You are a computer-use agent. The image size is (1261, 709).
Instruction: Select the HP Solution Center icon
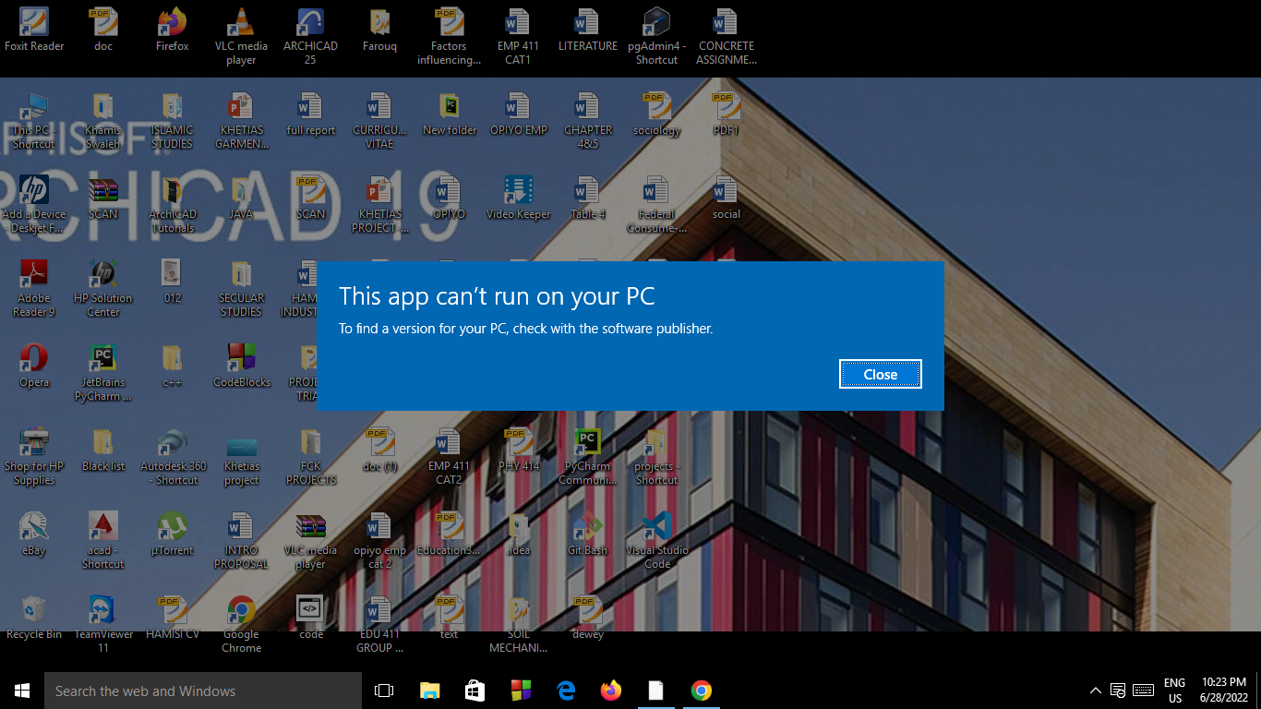(103, 289)
